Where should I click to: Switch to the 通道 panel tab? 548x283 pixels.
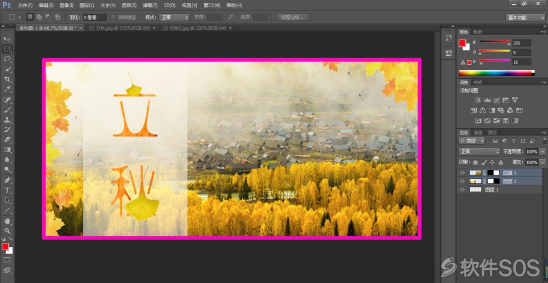[x=478, y=133]
